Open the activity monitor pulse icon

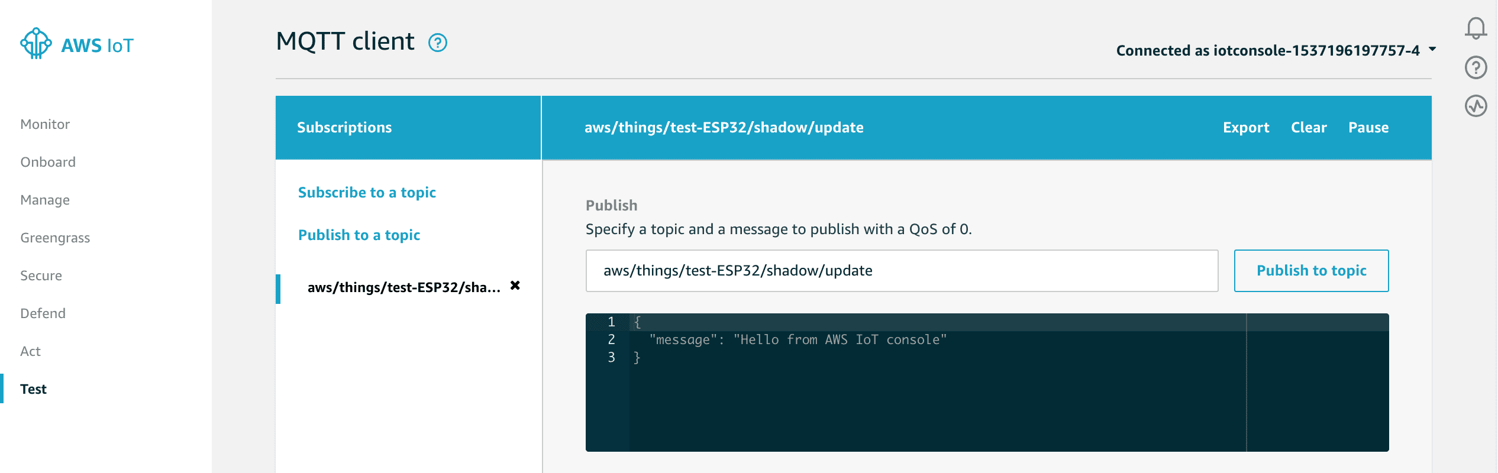(x=1476, y=106)
